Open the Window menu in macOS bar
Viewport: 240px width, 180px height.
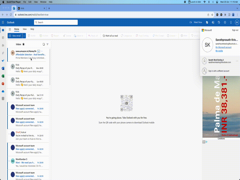click(43, 2)
